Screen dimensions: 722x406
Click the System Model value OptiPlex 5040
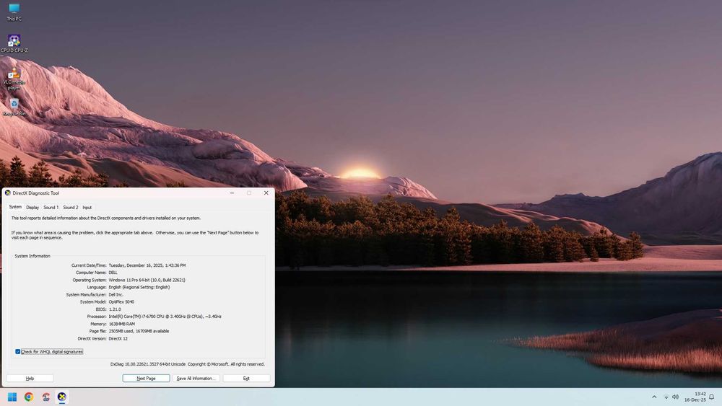121,302
